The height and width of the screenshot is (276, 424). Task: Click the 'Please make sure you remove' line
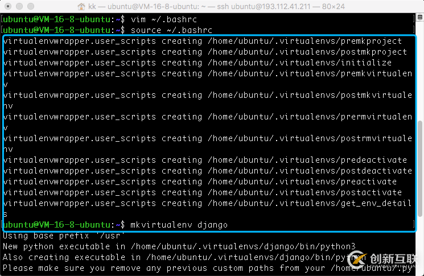tap(208, 268)
